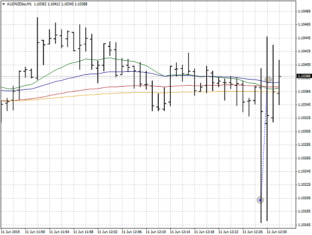This screenshot has height=235, width=312.
Task: Click the 1.10285 price axis label
Action: 305,145
